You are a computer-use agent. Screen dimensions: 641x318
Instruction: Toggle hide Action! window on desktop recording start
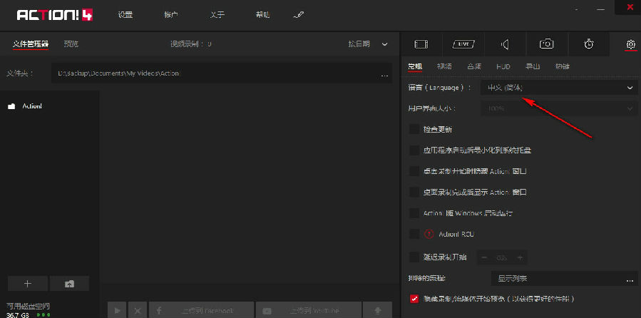click(414, 171)
